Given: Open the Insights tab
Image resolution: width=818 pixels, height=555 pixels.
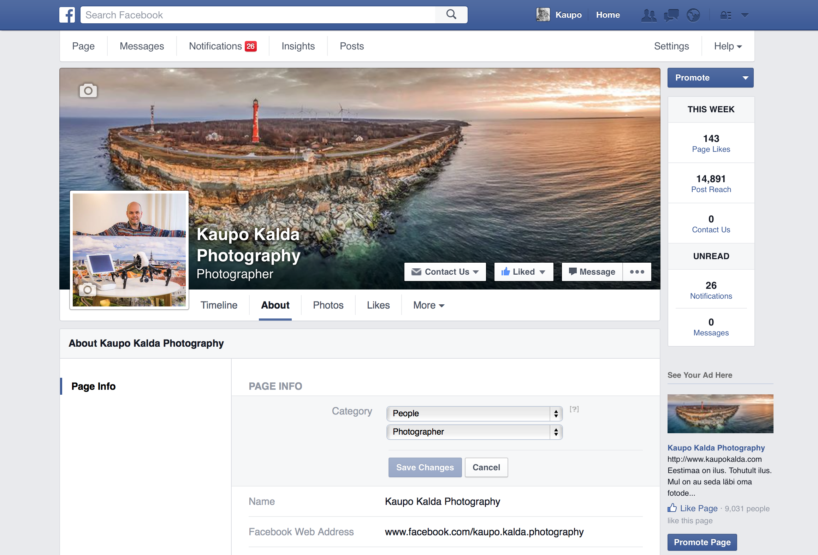Looking at the screenshot, I should [x=298, y=46].
